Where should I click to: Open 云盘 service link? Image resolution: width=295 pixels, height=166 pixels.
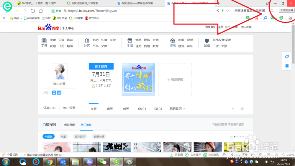[x=61, y=40]
